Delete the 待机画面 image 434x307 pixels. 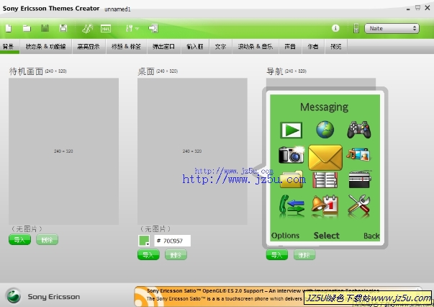point(47,240)
